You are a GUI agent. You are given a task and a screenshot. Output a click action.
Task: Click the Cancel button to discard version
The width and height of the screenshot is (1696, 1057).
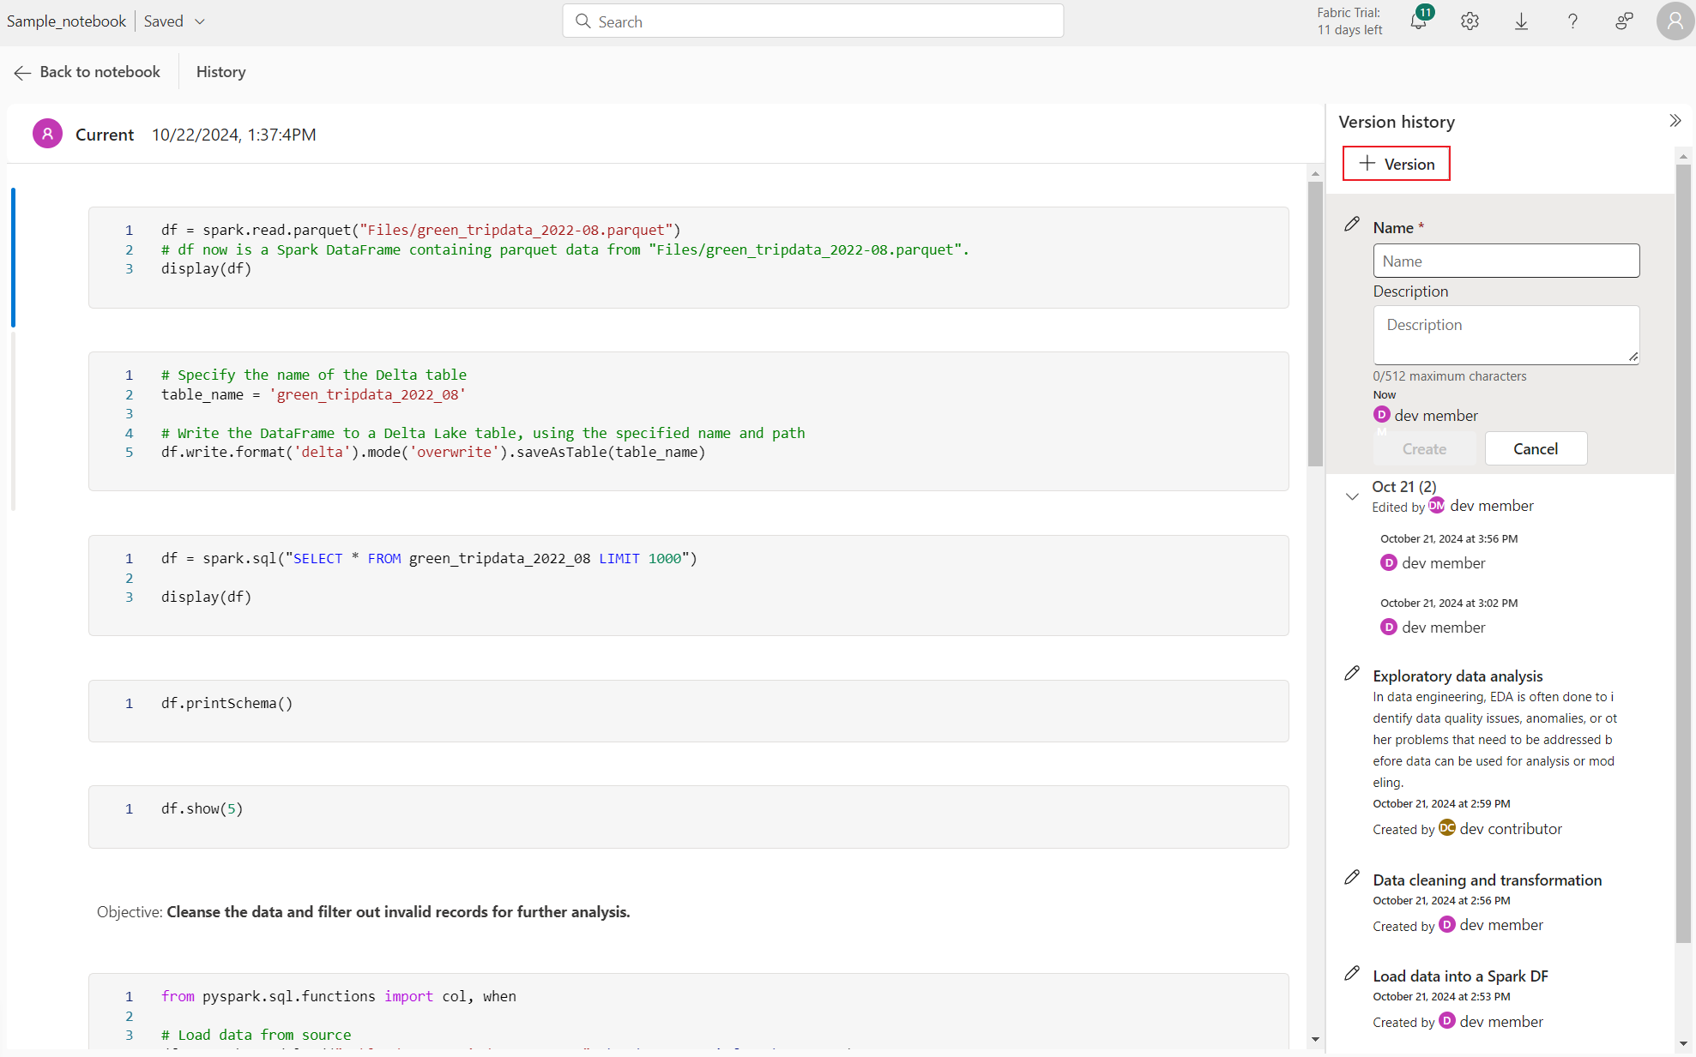click(1536, 448)
